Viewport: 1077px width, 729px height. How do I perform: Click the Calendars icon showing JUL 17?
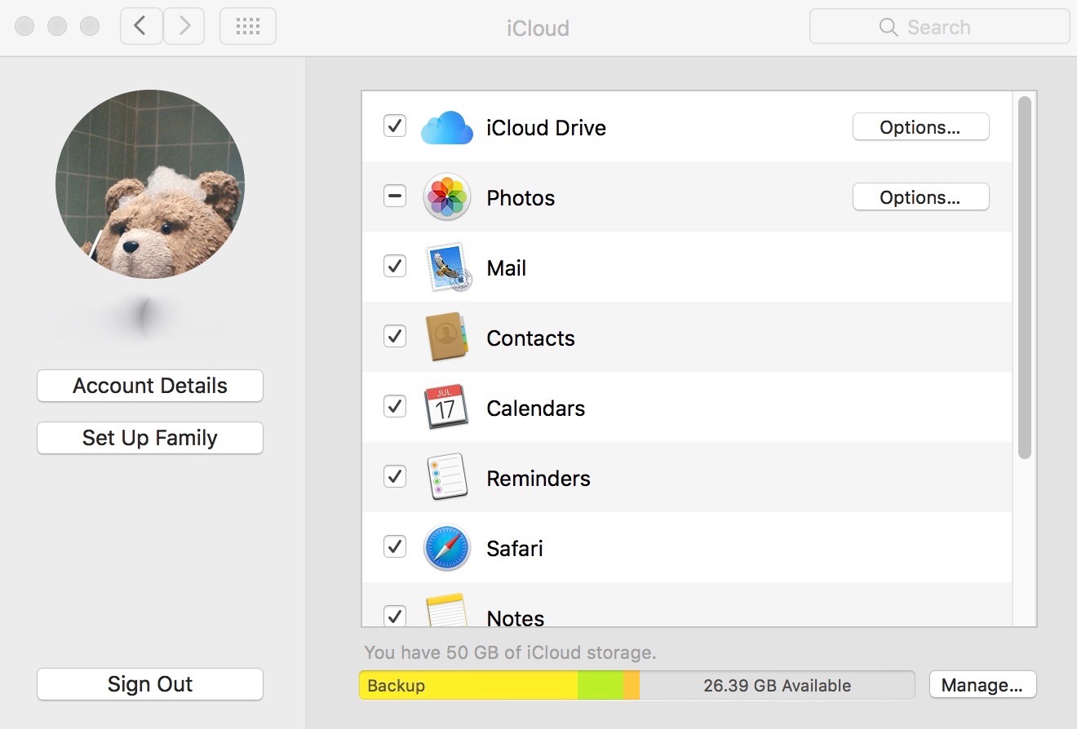(x=447, y=408)
